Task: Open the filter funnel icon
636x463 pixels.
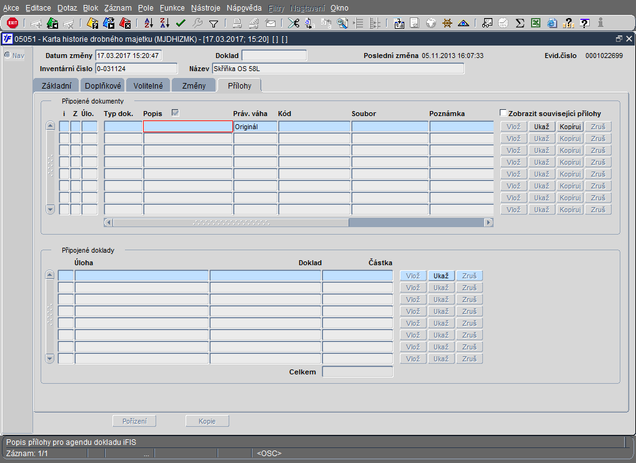Action: [x=213, y=23]
